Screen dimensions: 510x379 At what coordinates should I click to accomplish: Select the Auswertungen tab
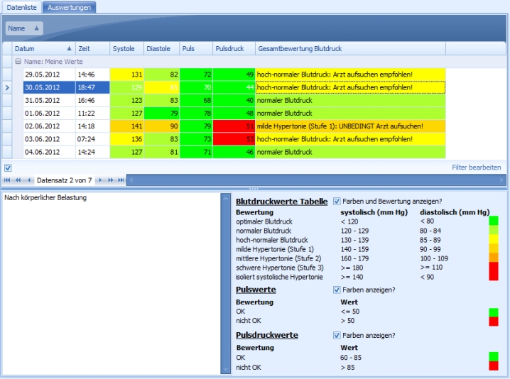pos(69,7)
